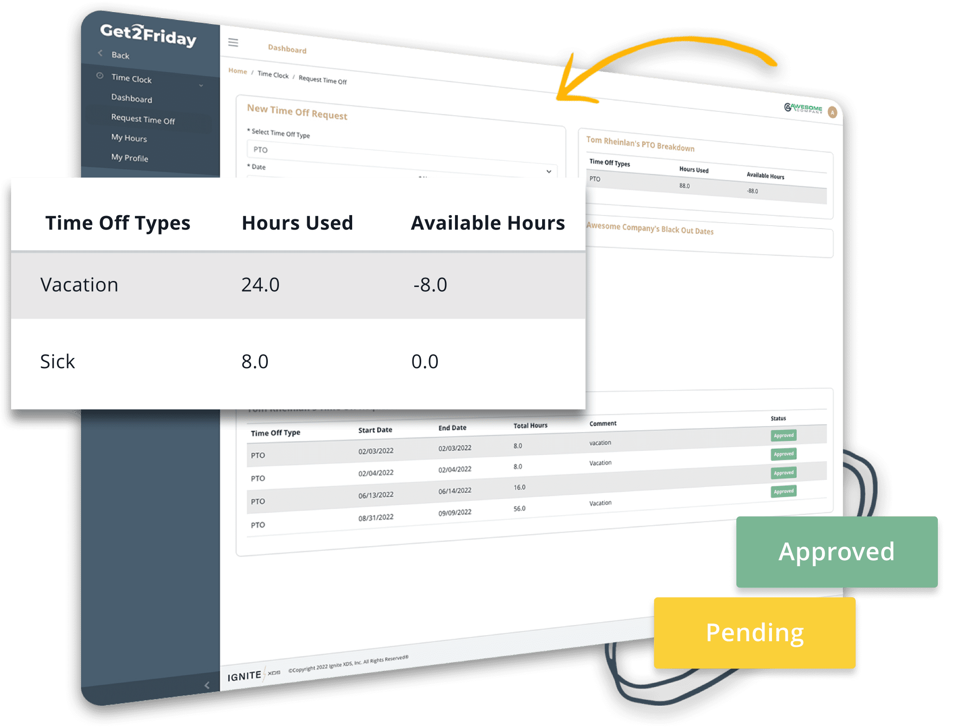The image size is (955, 727).
Task: Click the Awesome Company logo
Action: tap(803, 108)
